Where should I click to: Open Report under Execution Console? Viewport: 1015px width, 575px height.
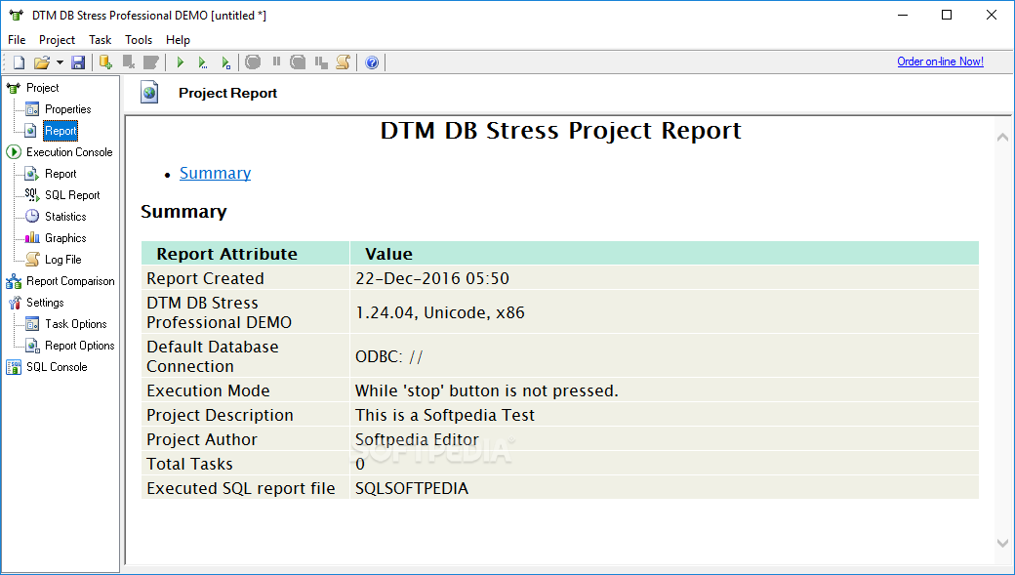(x=61, y=174)
